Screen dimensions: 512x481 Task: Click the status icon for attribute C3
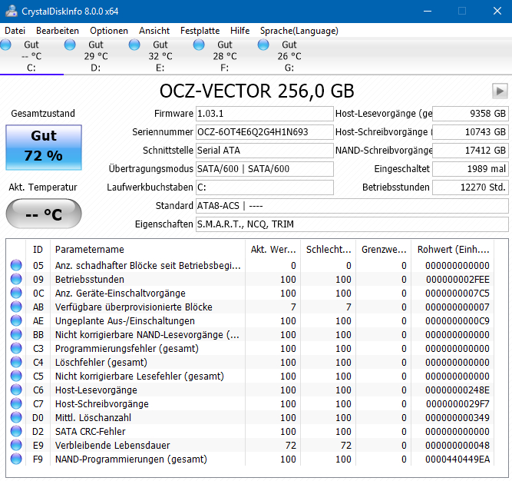(x=16, y=348)
